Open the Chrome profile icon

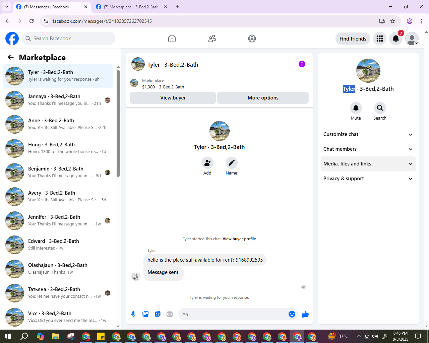click(410, 21)
